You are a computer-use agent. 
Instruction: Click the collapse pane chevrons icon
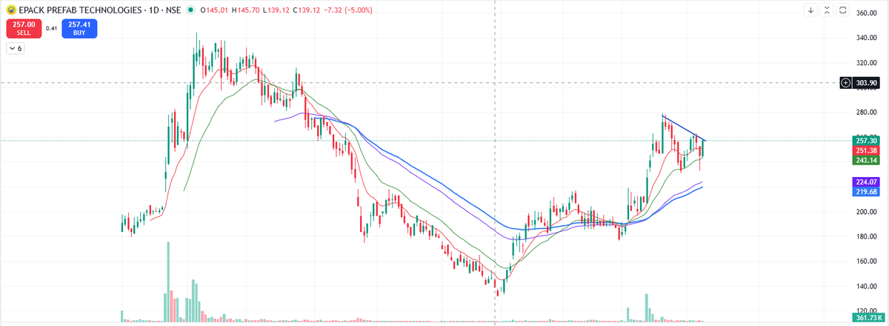pyautogui.click(x=827, y=10)
